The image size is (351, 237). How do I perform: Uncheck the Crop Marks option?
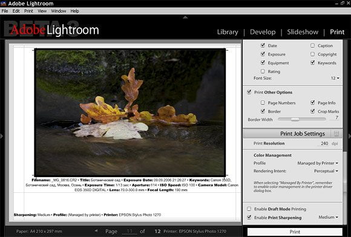point(312,111)
